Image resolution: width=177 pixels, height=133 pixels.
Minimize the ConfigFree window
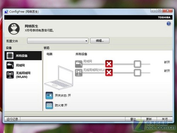[x=154, y=11]
